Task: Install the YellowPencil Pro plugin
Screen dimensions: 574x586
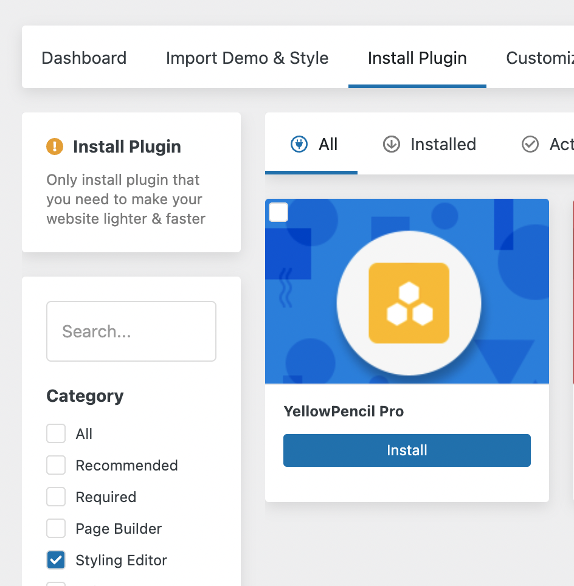Action: 407,450
